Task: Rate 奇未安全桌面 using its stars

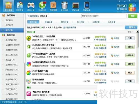Action: [100, 80]
